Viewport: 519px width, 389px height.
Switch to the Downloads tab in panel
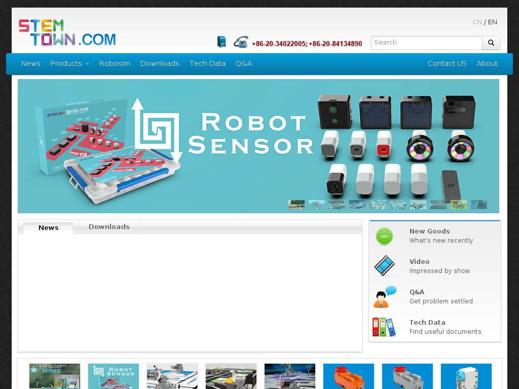click(109, 227)
